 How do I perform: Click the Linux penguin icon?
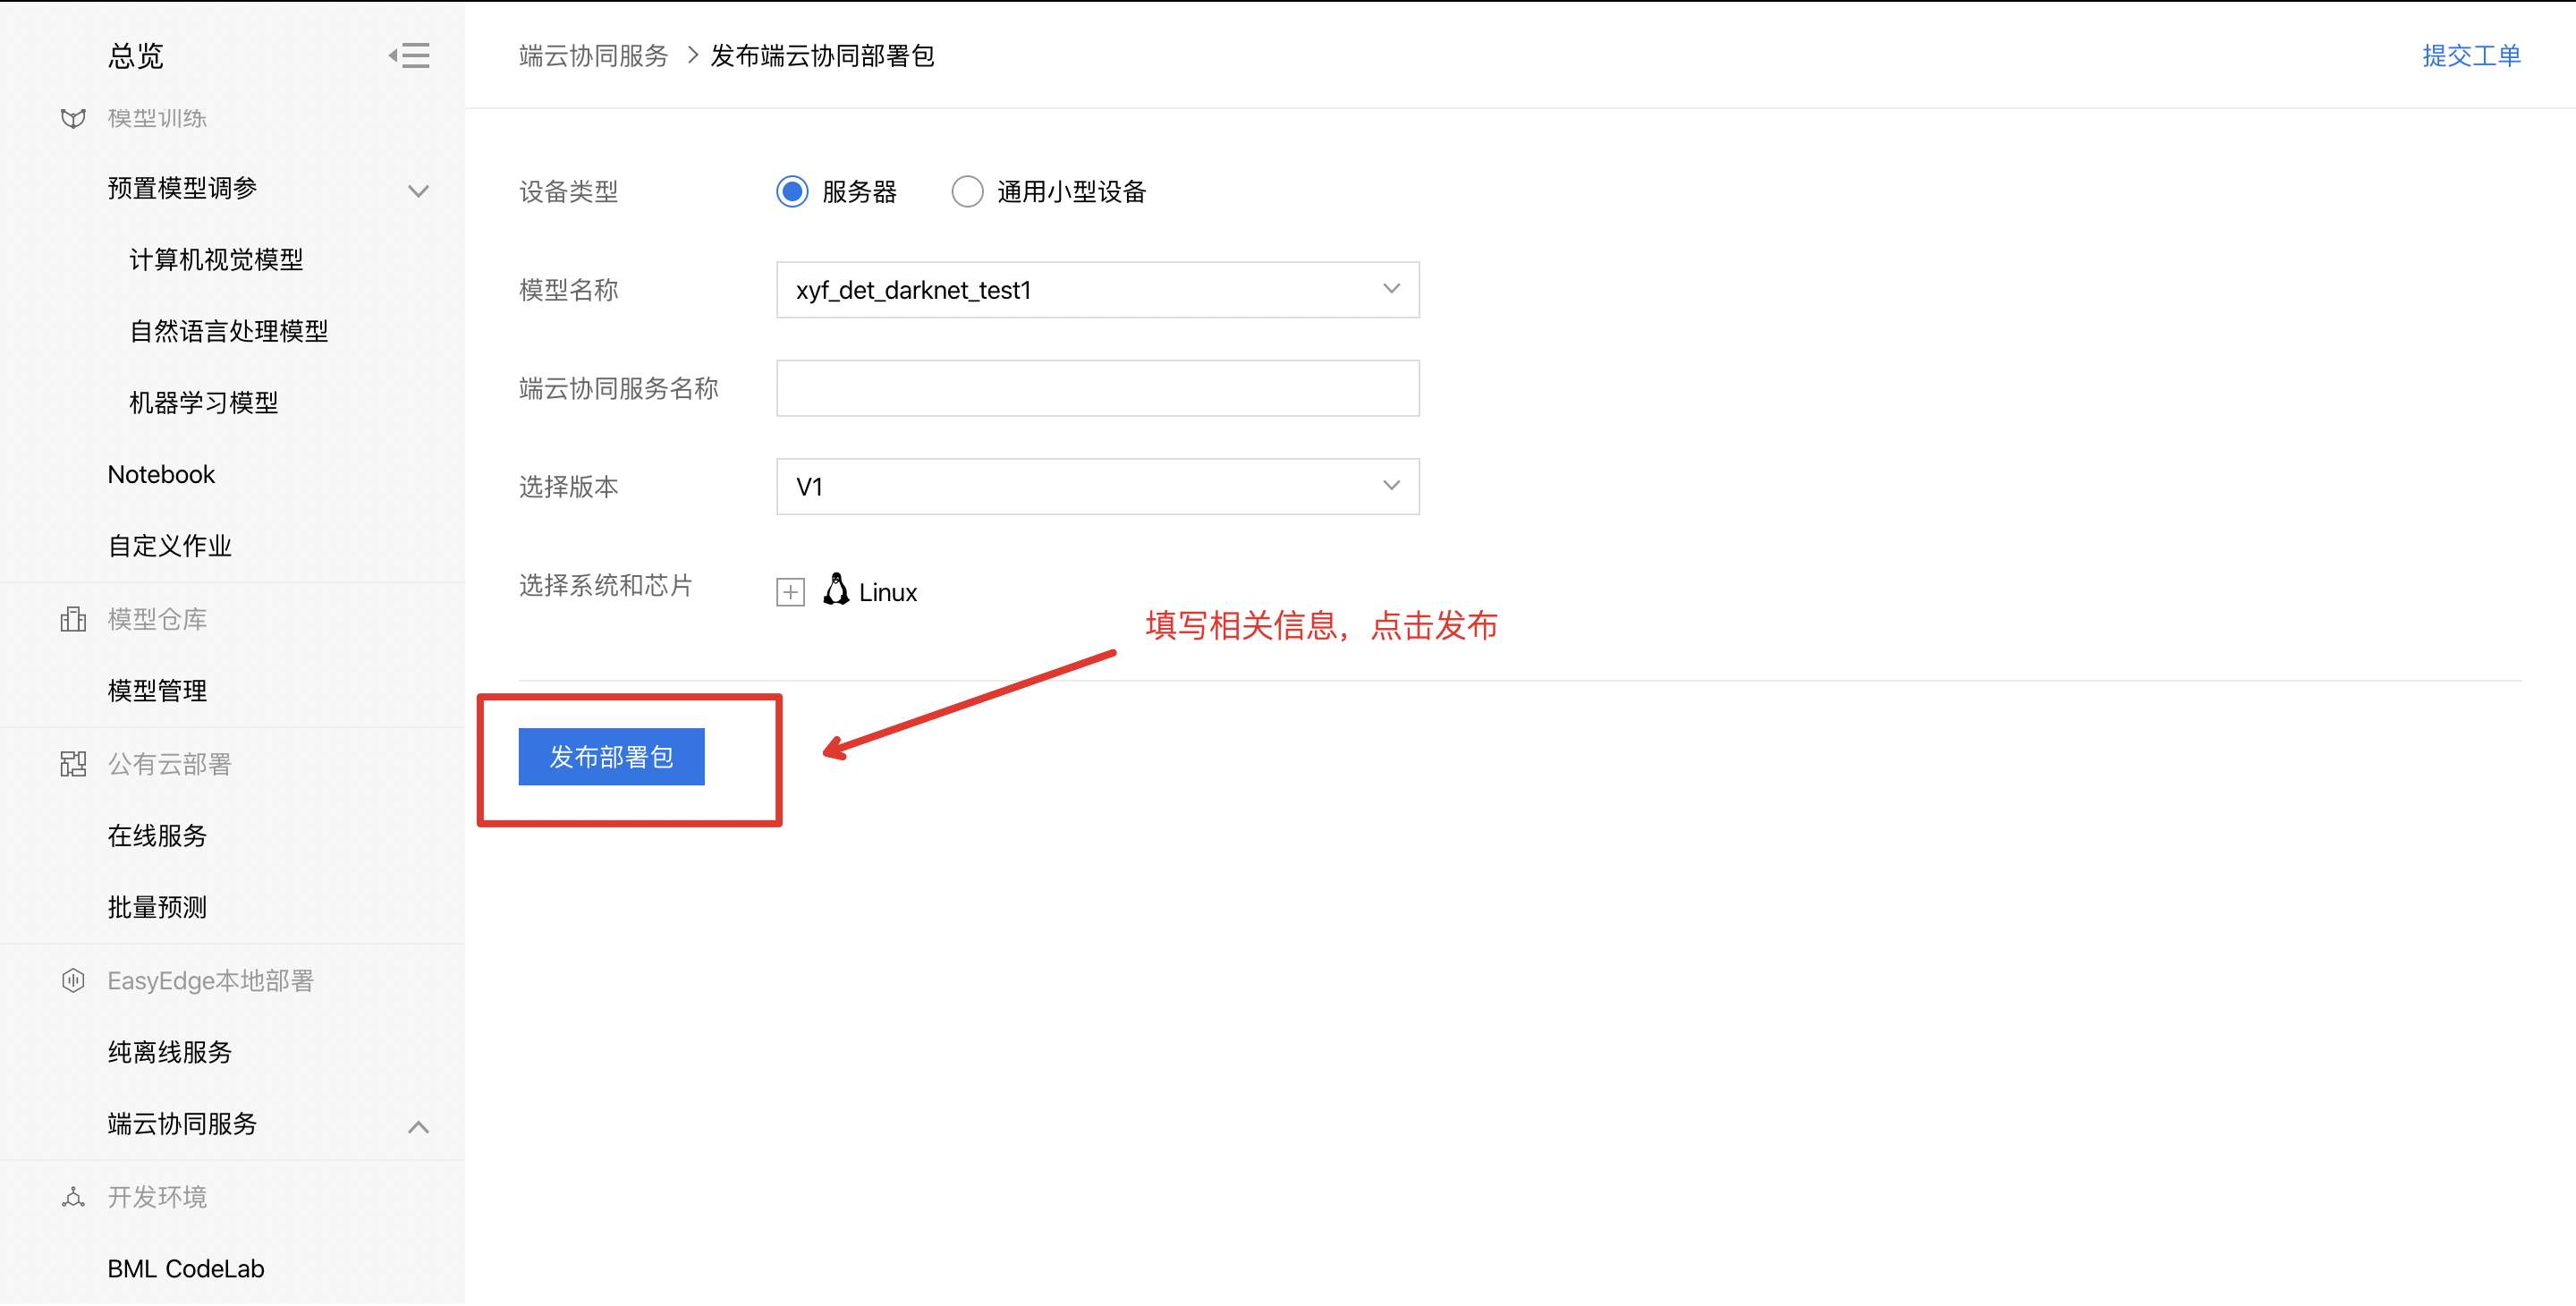pyautogui.click(x=836, y=590)
